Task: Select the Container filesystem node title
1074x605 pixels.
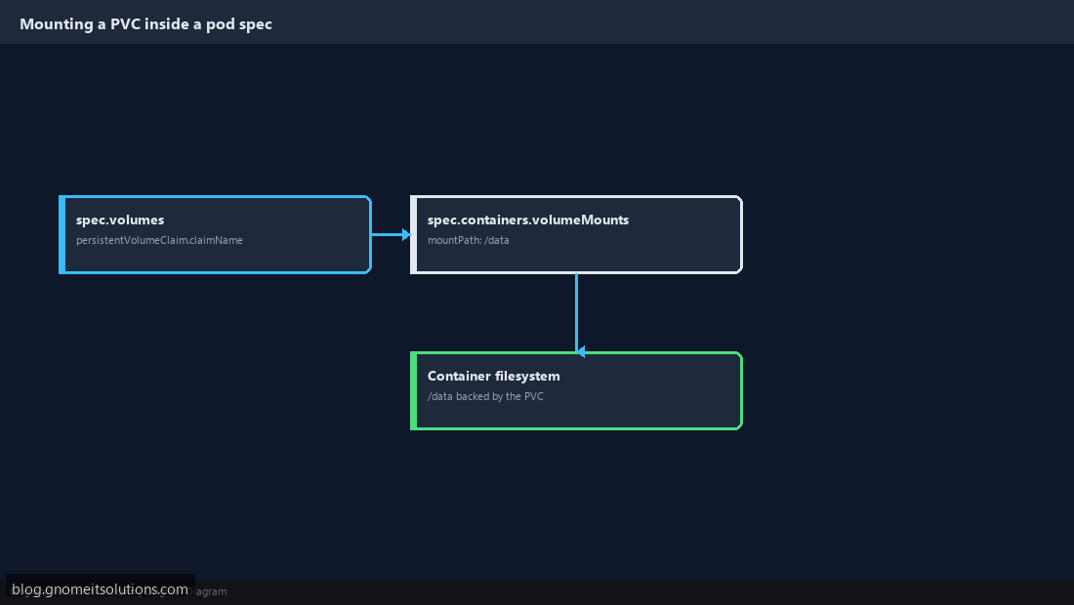Action: [x=494, y=376]
